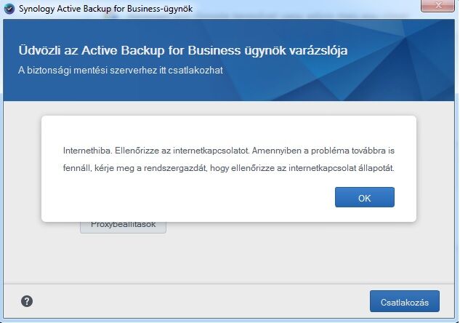This screenshot has height=323, width=460.
Task: Click the empty gray area below Proxybeállítások
Action: [x=229, y=258]
